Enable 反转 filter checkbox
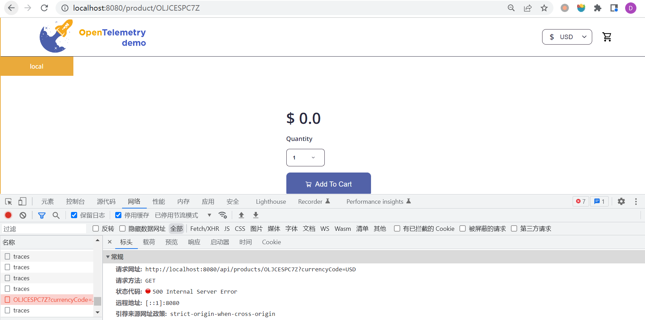This screenshot has width=645, height=320. coord(96,228)
